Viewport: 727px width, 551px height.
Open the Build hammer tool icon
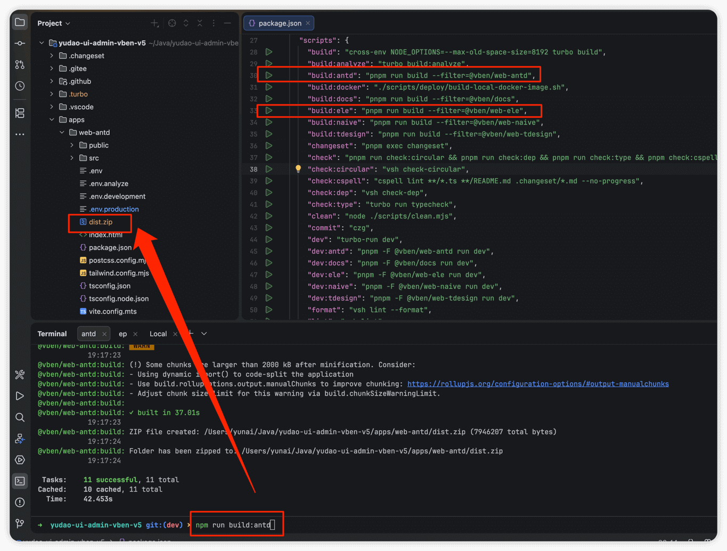[x=20, y=375]
